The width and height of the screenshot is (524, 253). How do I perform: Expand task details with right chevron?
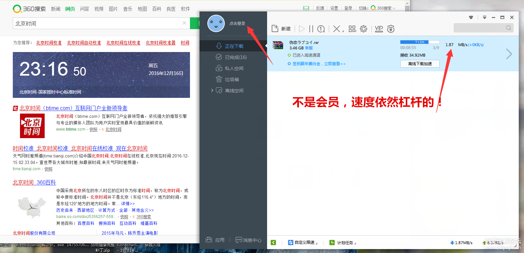509,54
